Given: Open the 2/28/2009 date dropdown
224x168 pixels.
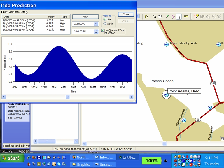Looking at the screenshot, I should pos(96,24).
